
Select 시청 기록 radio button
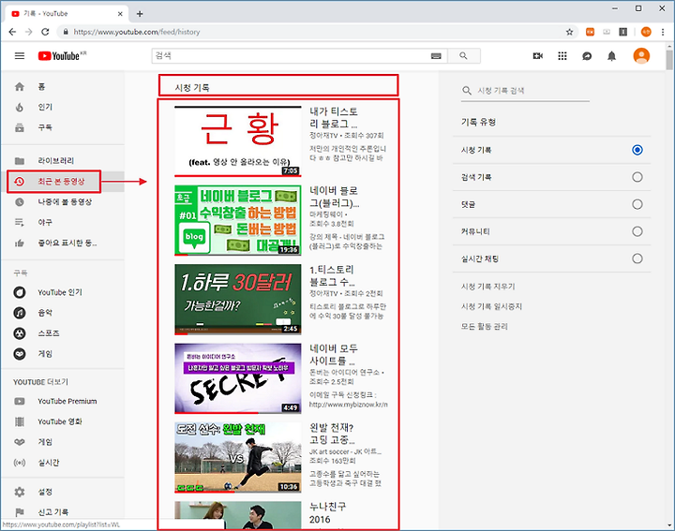[637, 150]
